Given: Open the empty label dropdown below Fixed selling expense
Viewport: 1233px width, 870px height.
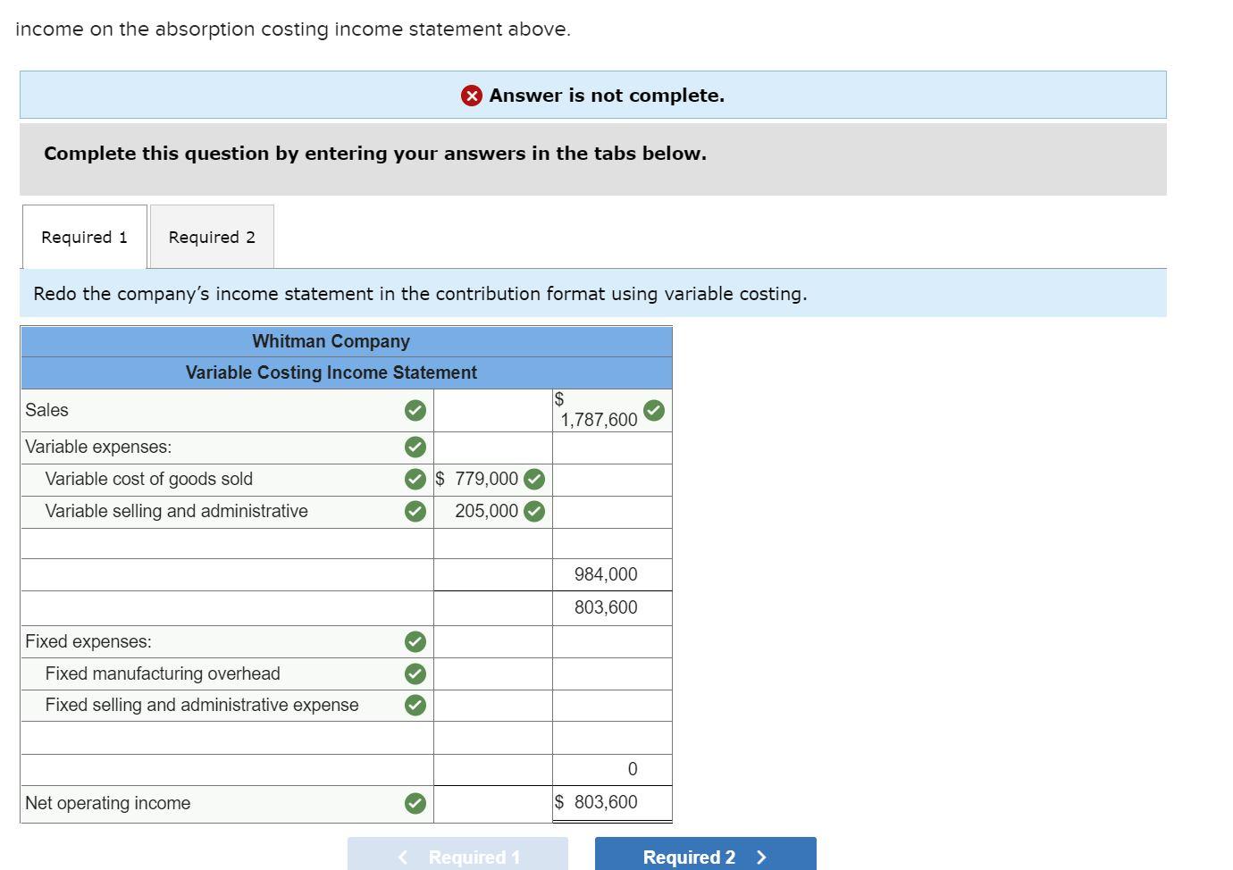Looking at the screenshot, I should (223, 737).
